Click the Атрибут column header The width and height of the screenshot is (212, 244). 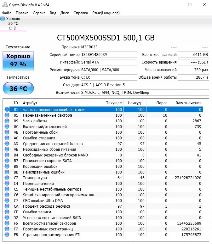61,103
